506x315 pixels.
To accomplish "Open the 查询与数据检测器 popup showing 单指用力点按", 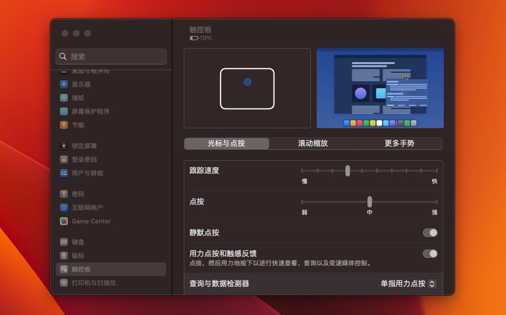I will point(408,284).
